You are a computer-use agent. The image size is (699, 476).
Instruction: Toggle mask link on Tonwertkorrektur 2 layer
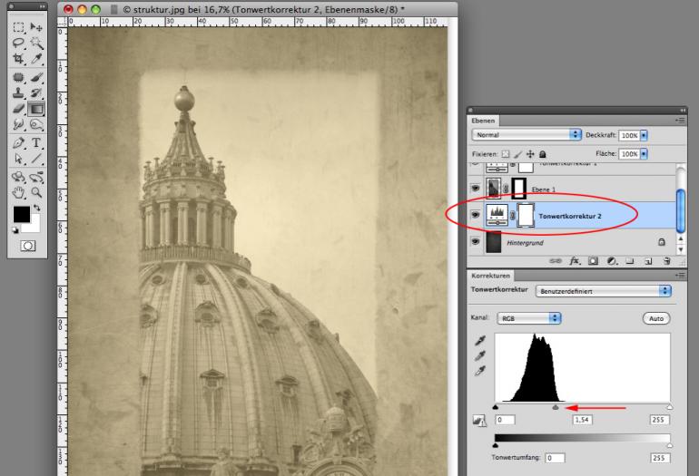pos(513,216)
